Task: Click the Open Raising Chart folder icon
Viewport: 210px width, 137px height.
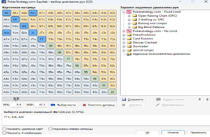Action: [x=135, y=16]
